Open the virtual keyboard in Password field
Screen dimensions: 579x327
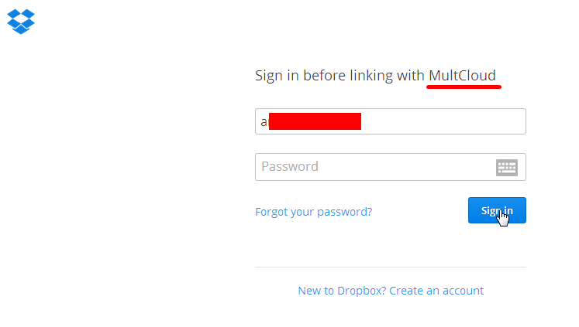click(x=506, y=167)
